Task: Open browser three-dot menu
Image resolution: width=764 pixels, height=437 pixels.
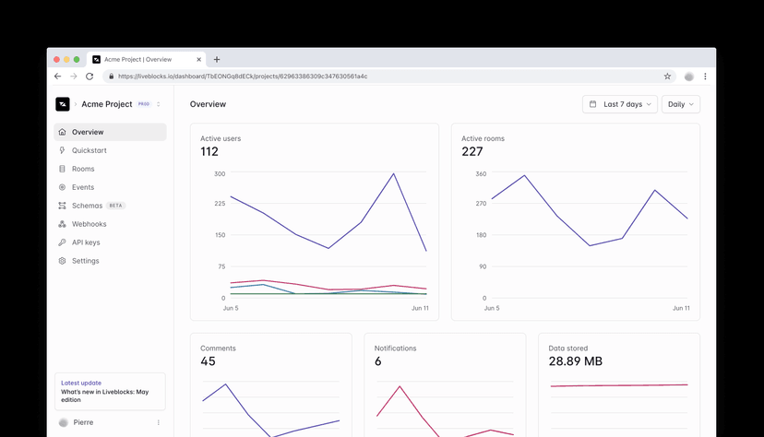Action: (705, 77)
